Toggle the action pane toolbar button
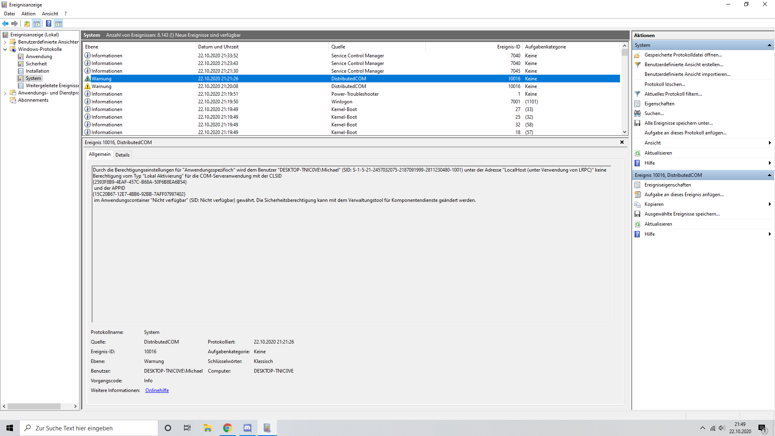This screenshot has height=436, width=775. point(59,23)
